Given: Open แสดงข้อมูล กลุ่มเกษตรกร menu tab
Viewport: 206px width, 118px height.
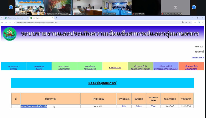Looking at the screenshot, I should click(90, 67).
